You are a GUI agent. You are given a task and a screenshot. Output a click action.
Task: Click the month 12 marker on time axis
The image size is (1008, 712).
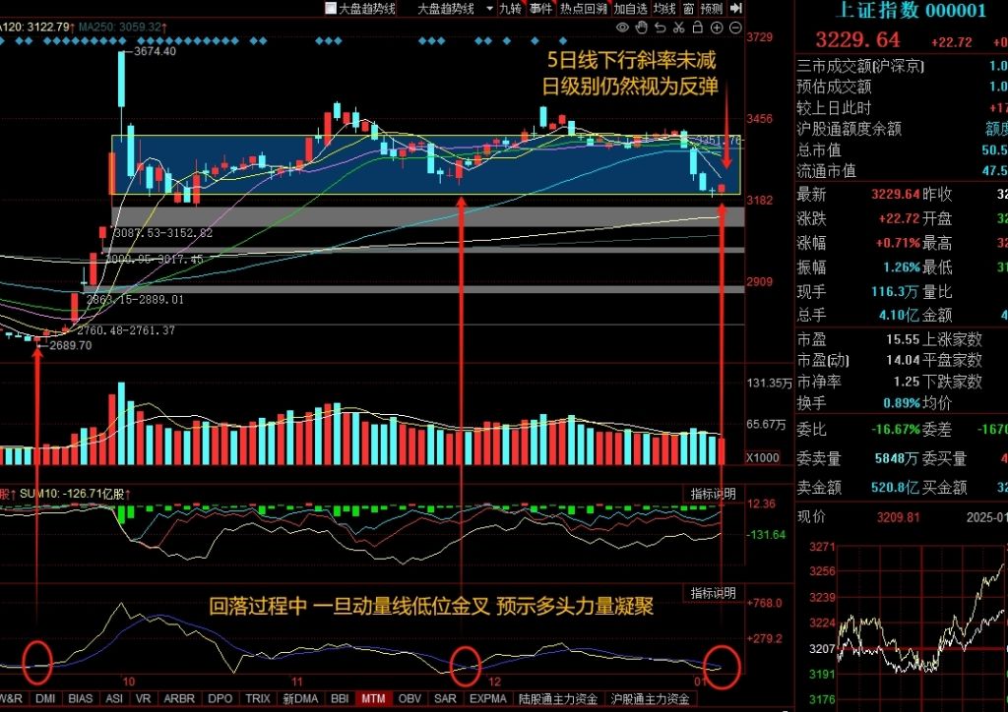(x=494, y=681)
